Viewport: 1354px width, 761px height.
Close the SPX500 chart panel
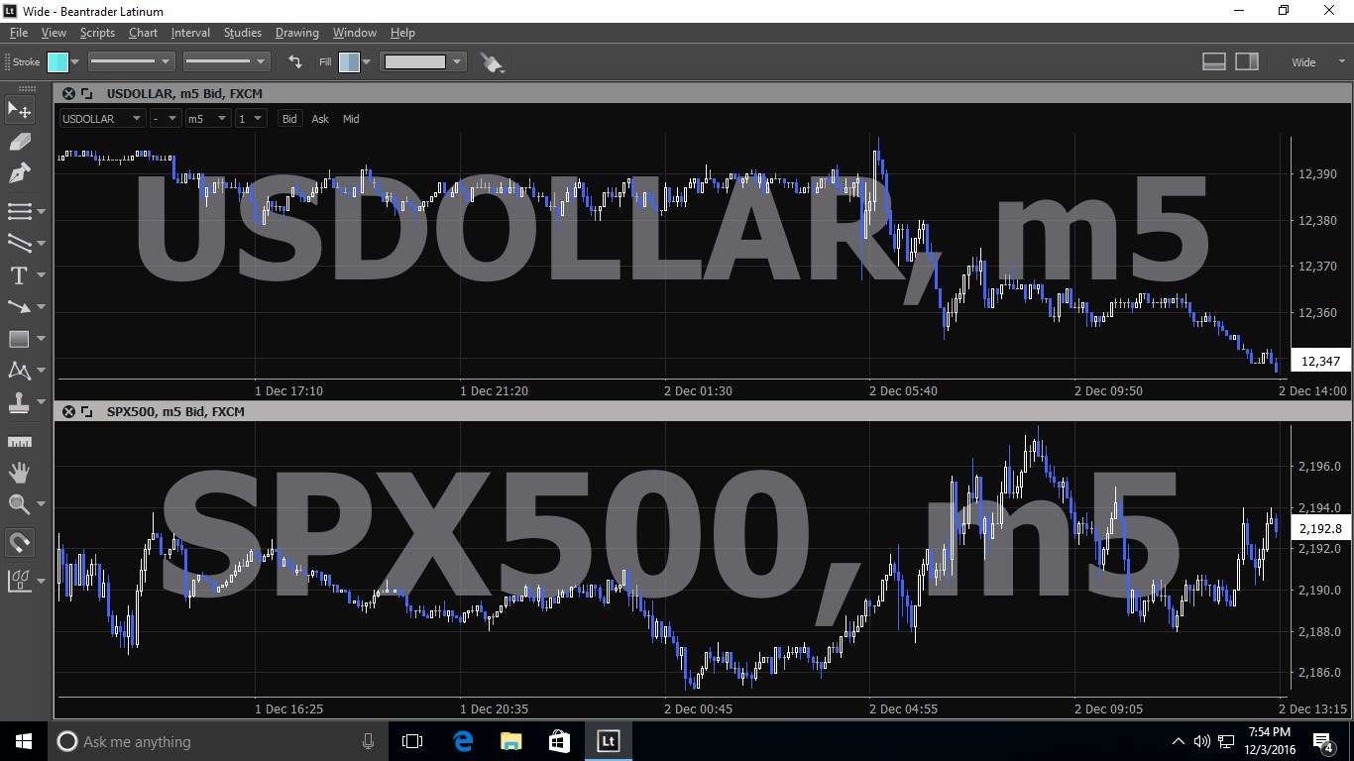click(68, 411)
